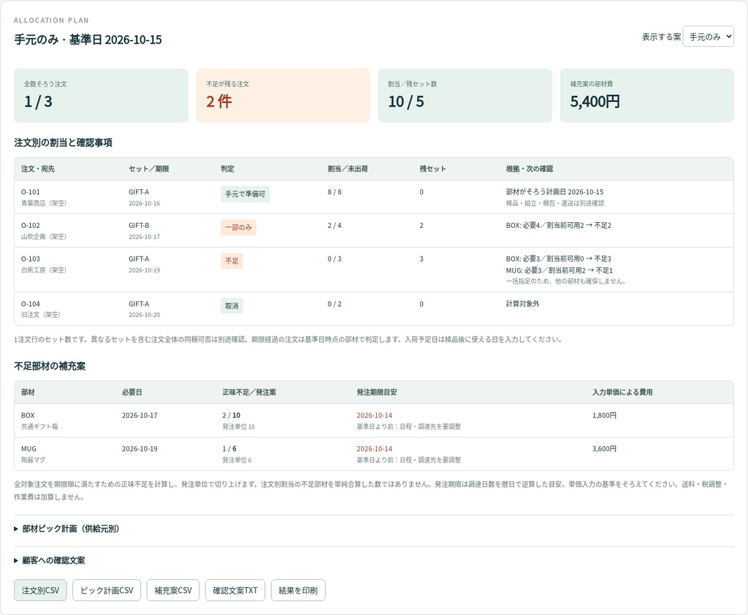Click order ID O-104
This screenshot has height=615, width=748.
31,304
